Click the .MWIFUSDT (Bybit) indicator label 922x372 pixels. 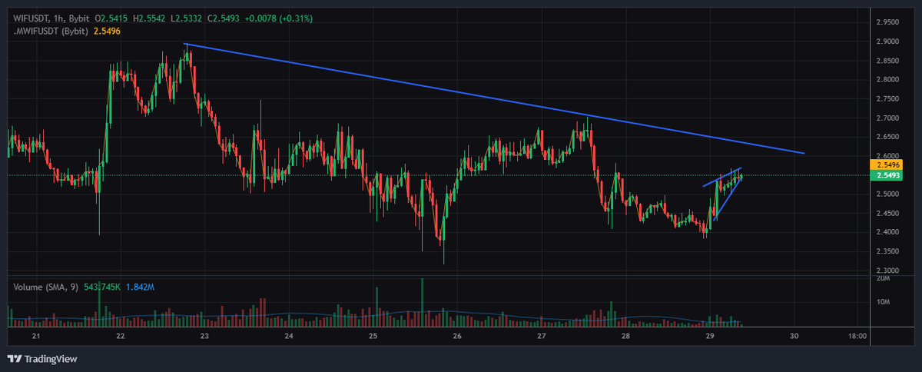tap(49, 31)
